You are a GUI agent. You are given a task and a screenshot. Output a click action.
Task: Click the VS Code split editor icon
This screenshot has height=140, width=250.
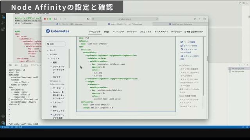(x=243, y=3)
